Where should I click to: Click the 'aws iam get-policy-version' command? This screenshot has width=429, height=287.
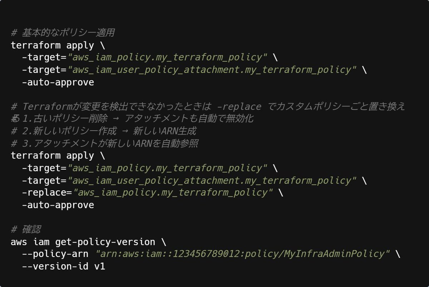point(83,242)
